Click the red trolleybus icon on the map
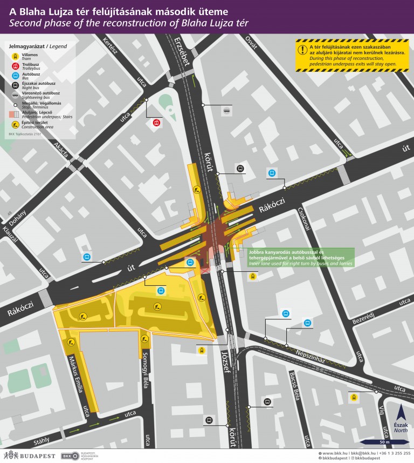The image size is (414, 463). coord(156,123)
